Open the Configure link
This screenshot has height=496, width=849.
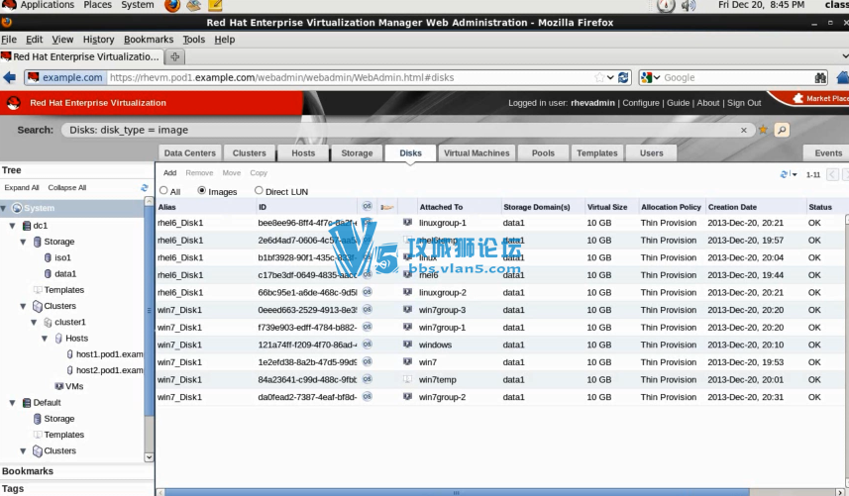(x=641, y=103)
